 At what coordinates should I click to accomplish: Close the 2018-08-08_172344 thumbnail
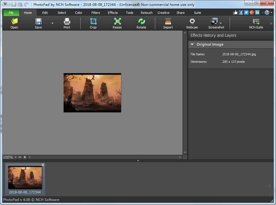pyautogui.click(x=43, y=165)
